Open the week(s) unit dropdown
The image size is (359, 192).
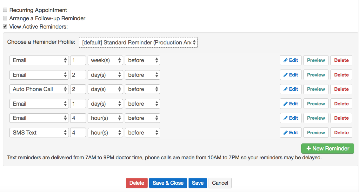[x=105, y=60]
